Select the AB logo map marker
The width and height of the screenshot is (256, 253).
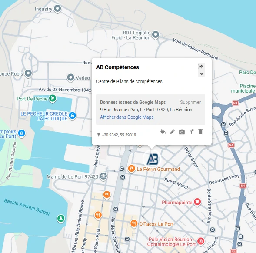coord(152,159)
